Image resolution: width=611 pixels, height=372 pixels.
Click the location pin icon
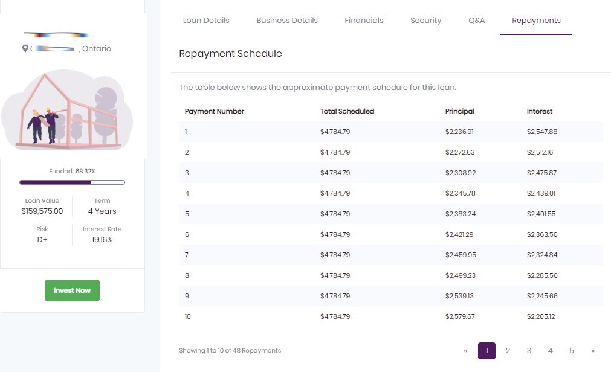coord(25,49)
